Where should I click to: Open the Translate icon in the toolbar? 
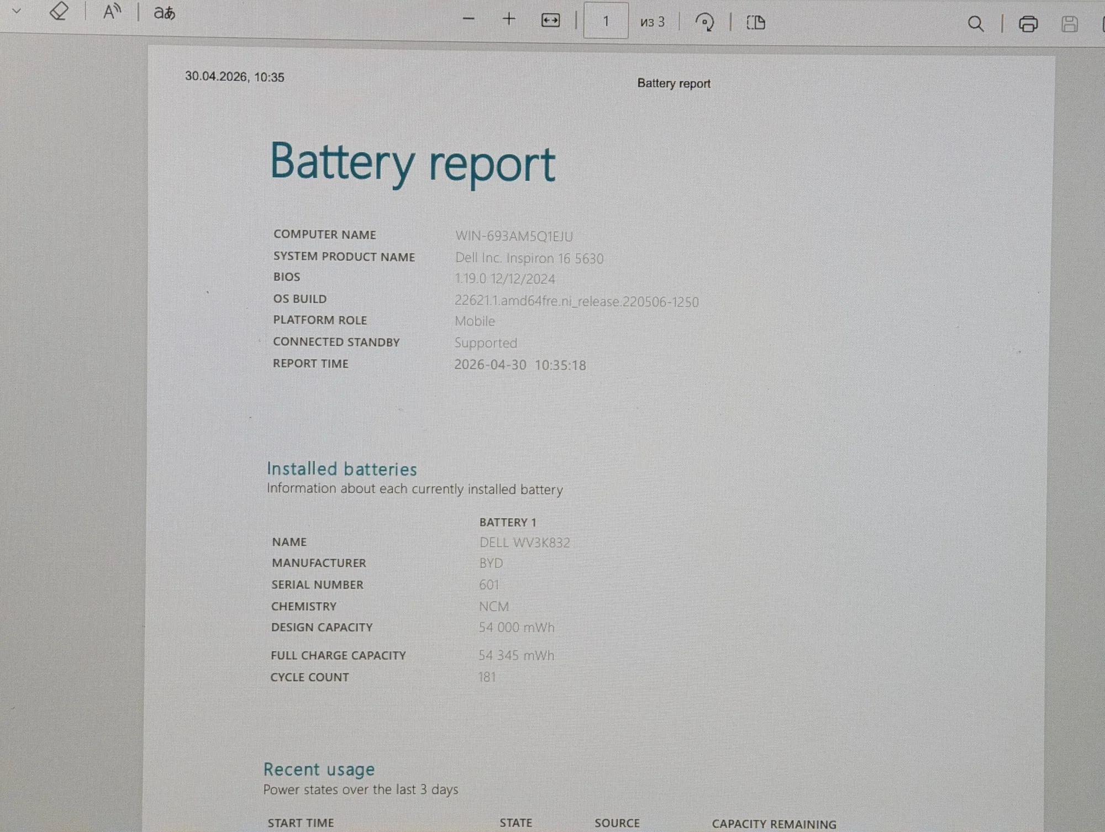pyautogui.click(x=164, y=13)
